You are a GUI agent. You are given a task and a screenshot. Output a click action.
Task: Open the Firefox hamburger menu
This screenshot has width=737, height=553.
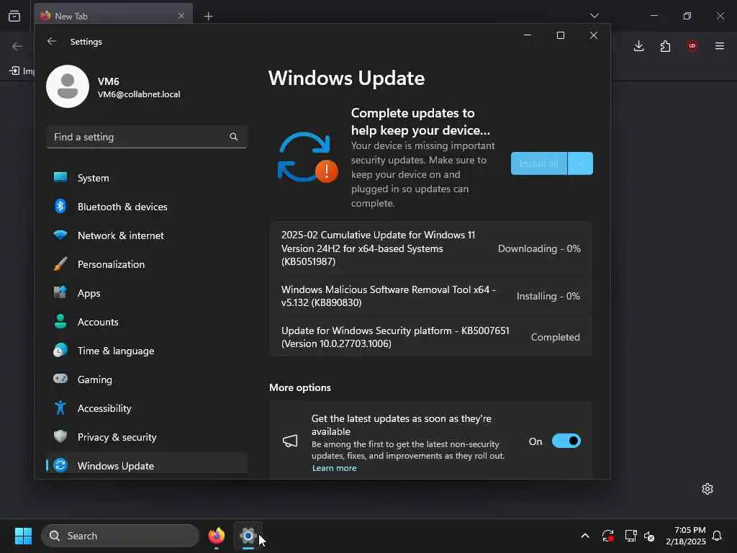point(719,46)
